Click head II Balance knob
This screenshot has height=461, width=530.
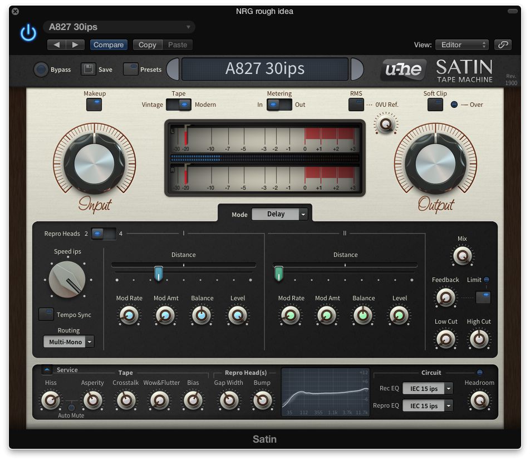point(362,315)
